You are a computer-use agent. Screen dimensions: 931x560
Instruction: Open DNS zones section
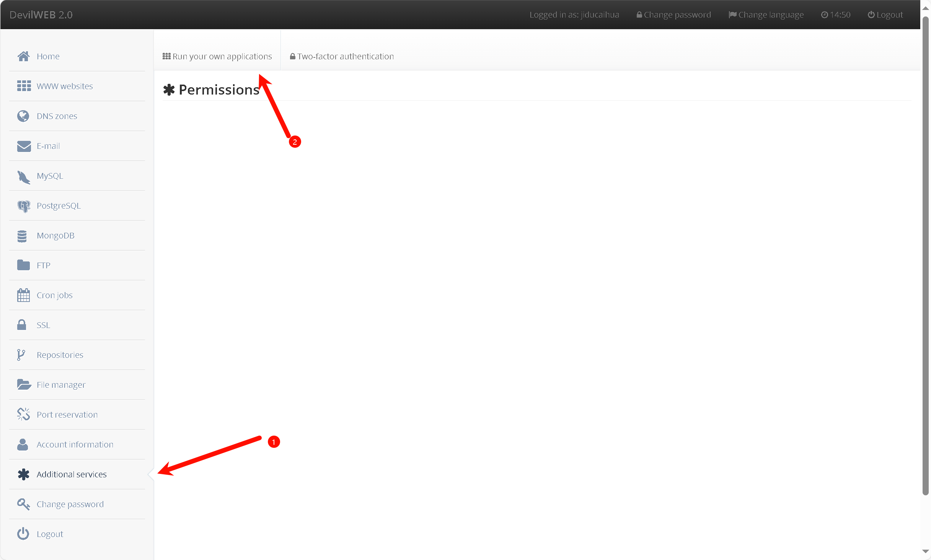77,116
